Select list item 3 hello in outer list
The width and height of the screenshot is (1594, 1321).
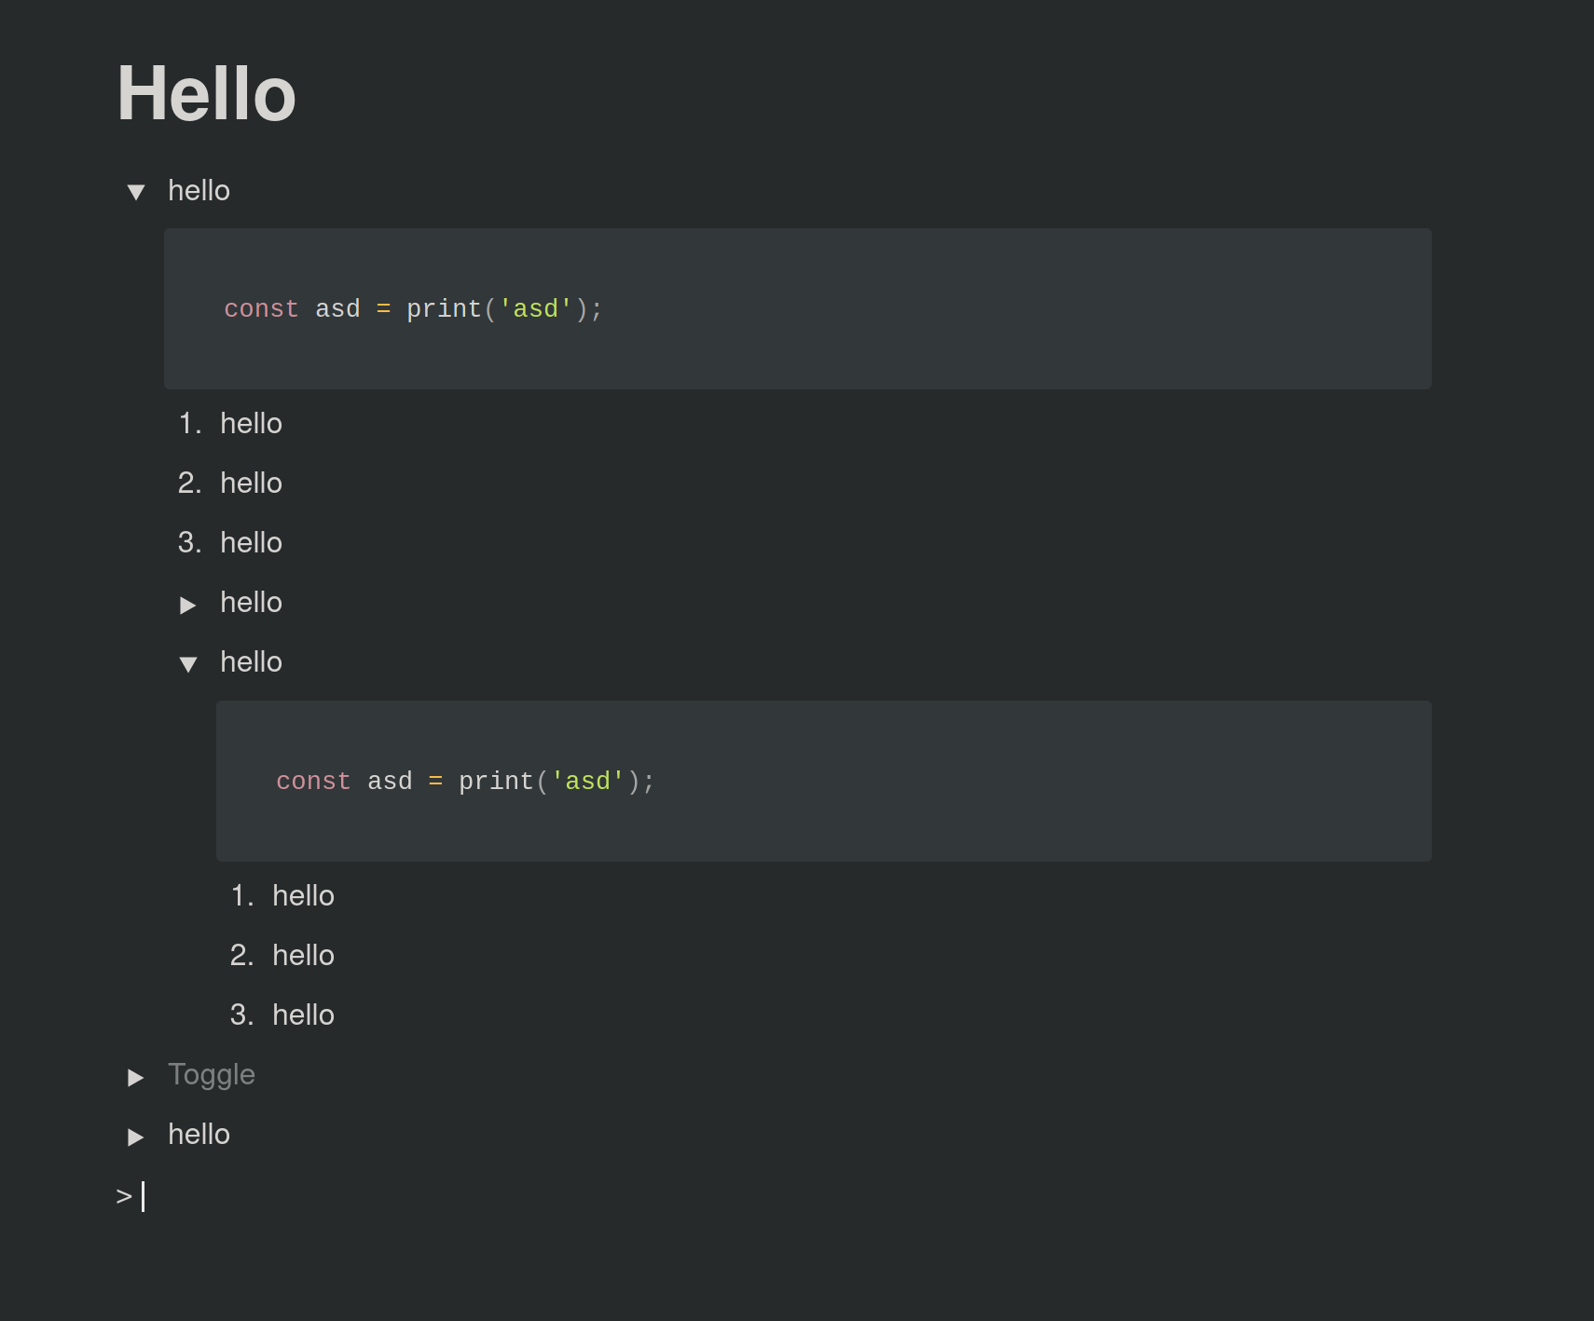[x=251, y=543]
